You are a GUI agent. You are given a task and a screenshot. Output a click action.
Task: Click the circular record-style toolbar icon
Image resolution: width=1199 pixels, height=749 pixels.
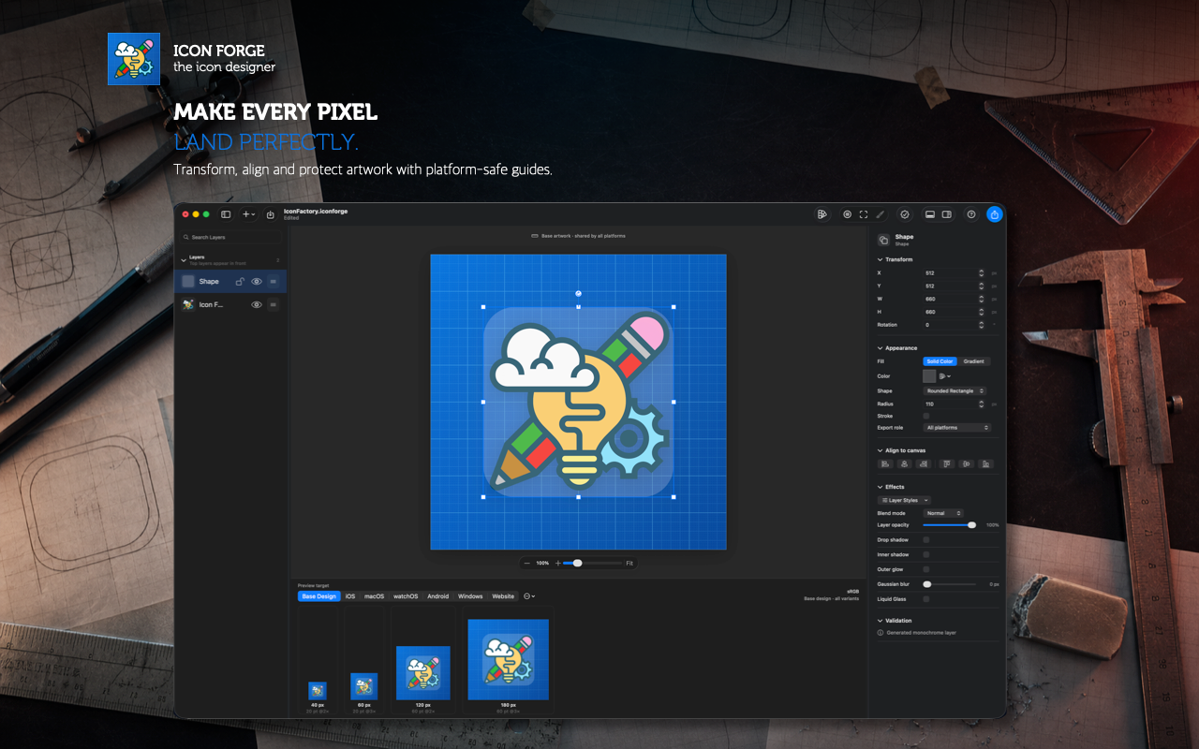[847, 214]
